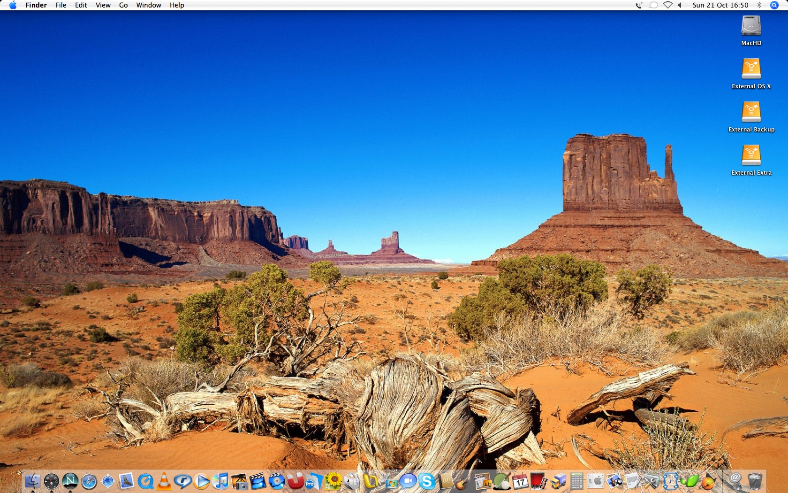
Task: Click the volume speaker menu icon
Action: pos(680,5)
